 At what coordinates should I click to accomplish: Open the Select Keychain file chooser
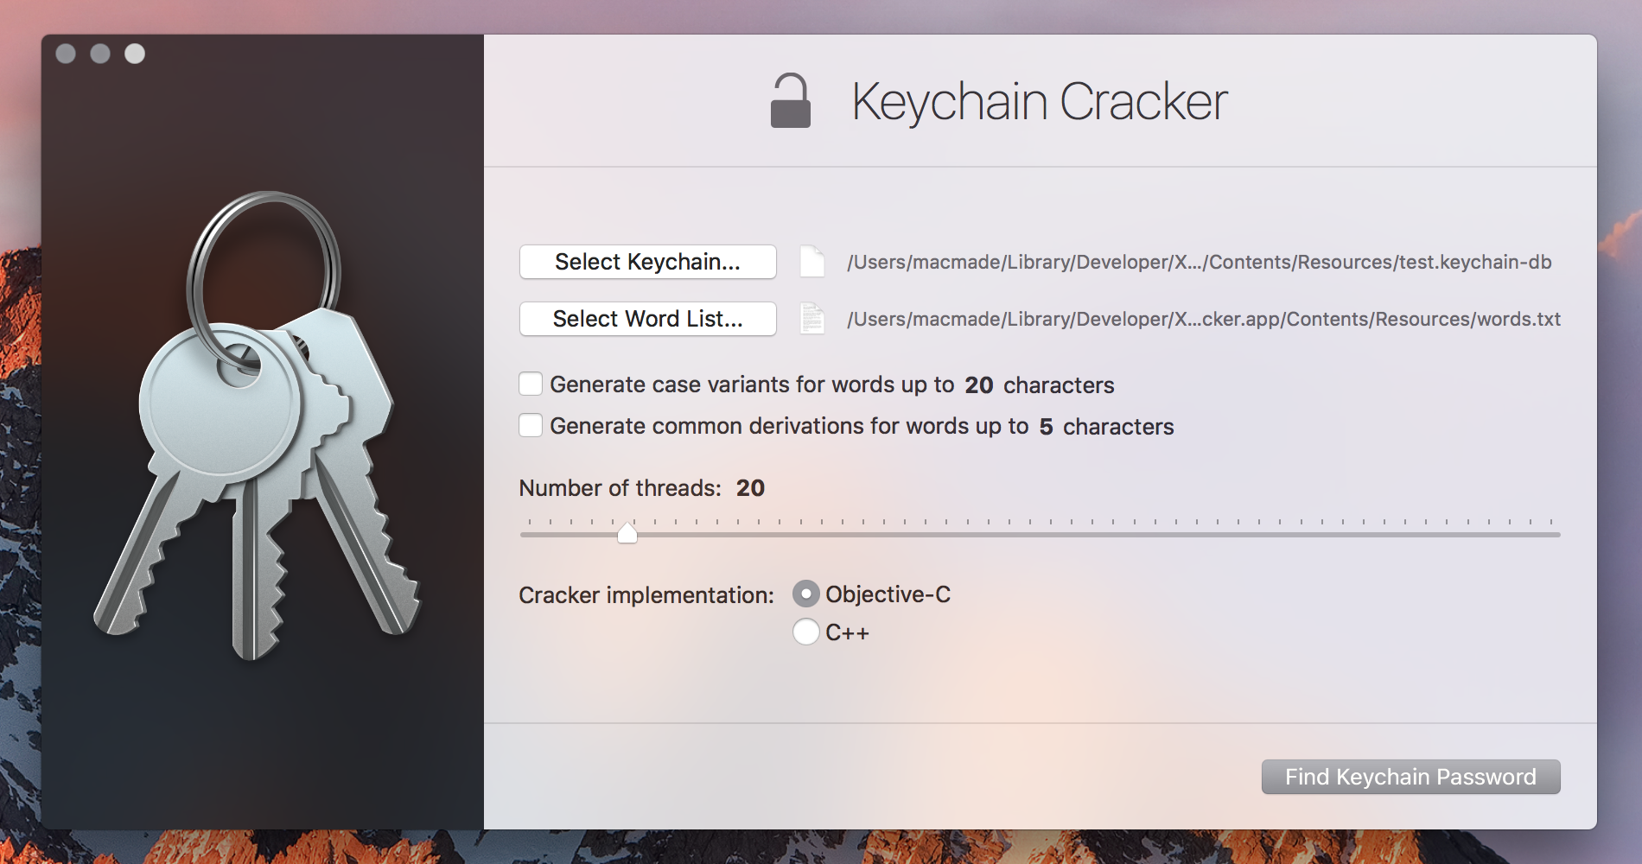[647, 262]
